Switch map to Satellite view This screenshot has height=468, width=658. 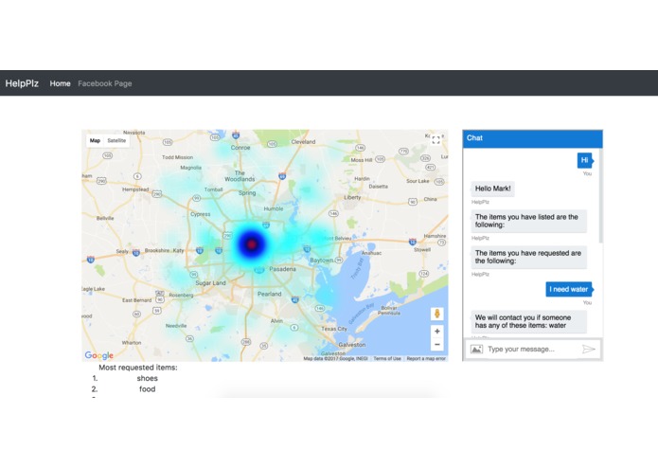click(116, 140)
